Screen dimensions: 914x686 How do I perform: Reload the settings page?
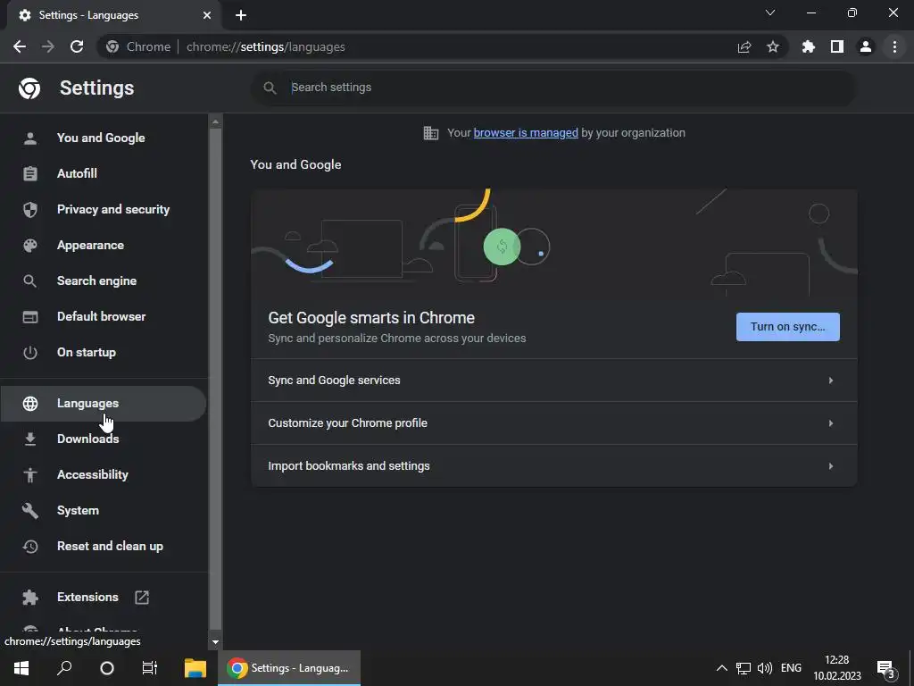(77, 46)
